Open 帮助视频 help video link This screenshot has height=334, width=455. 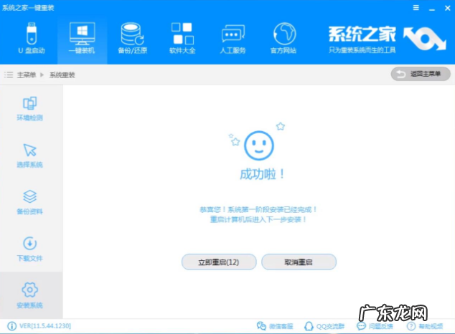[x=425, y=326]
